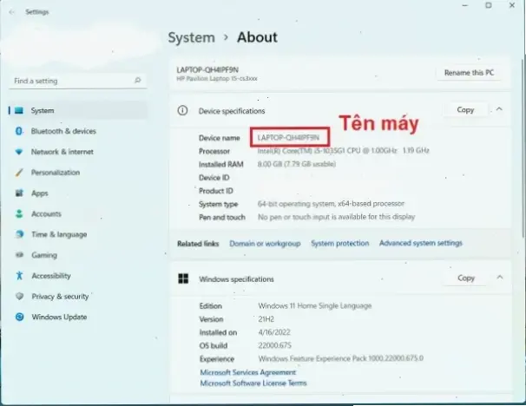
Task: Click the device name value LAPTOP-QH4IPF9N
Action: coord(288,137)
